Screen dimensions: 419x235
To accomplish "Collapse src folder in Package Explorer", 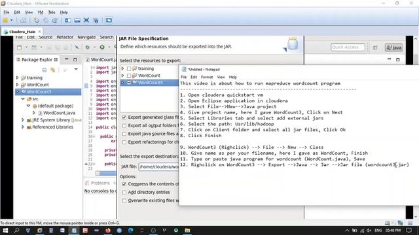I will [23, 99].
